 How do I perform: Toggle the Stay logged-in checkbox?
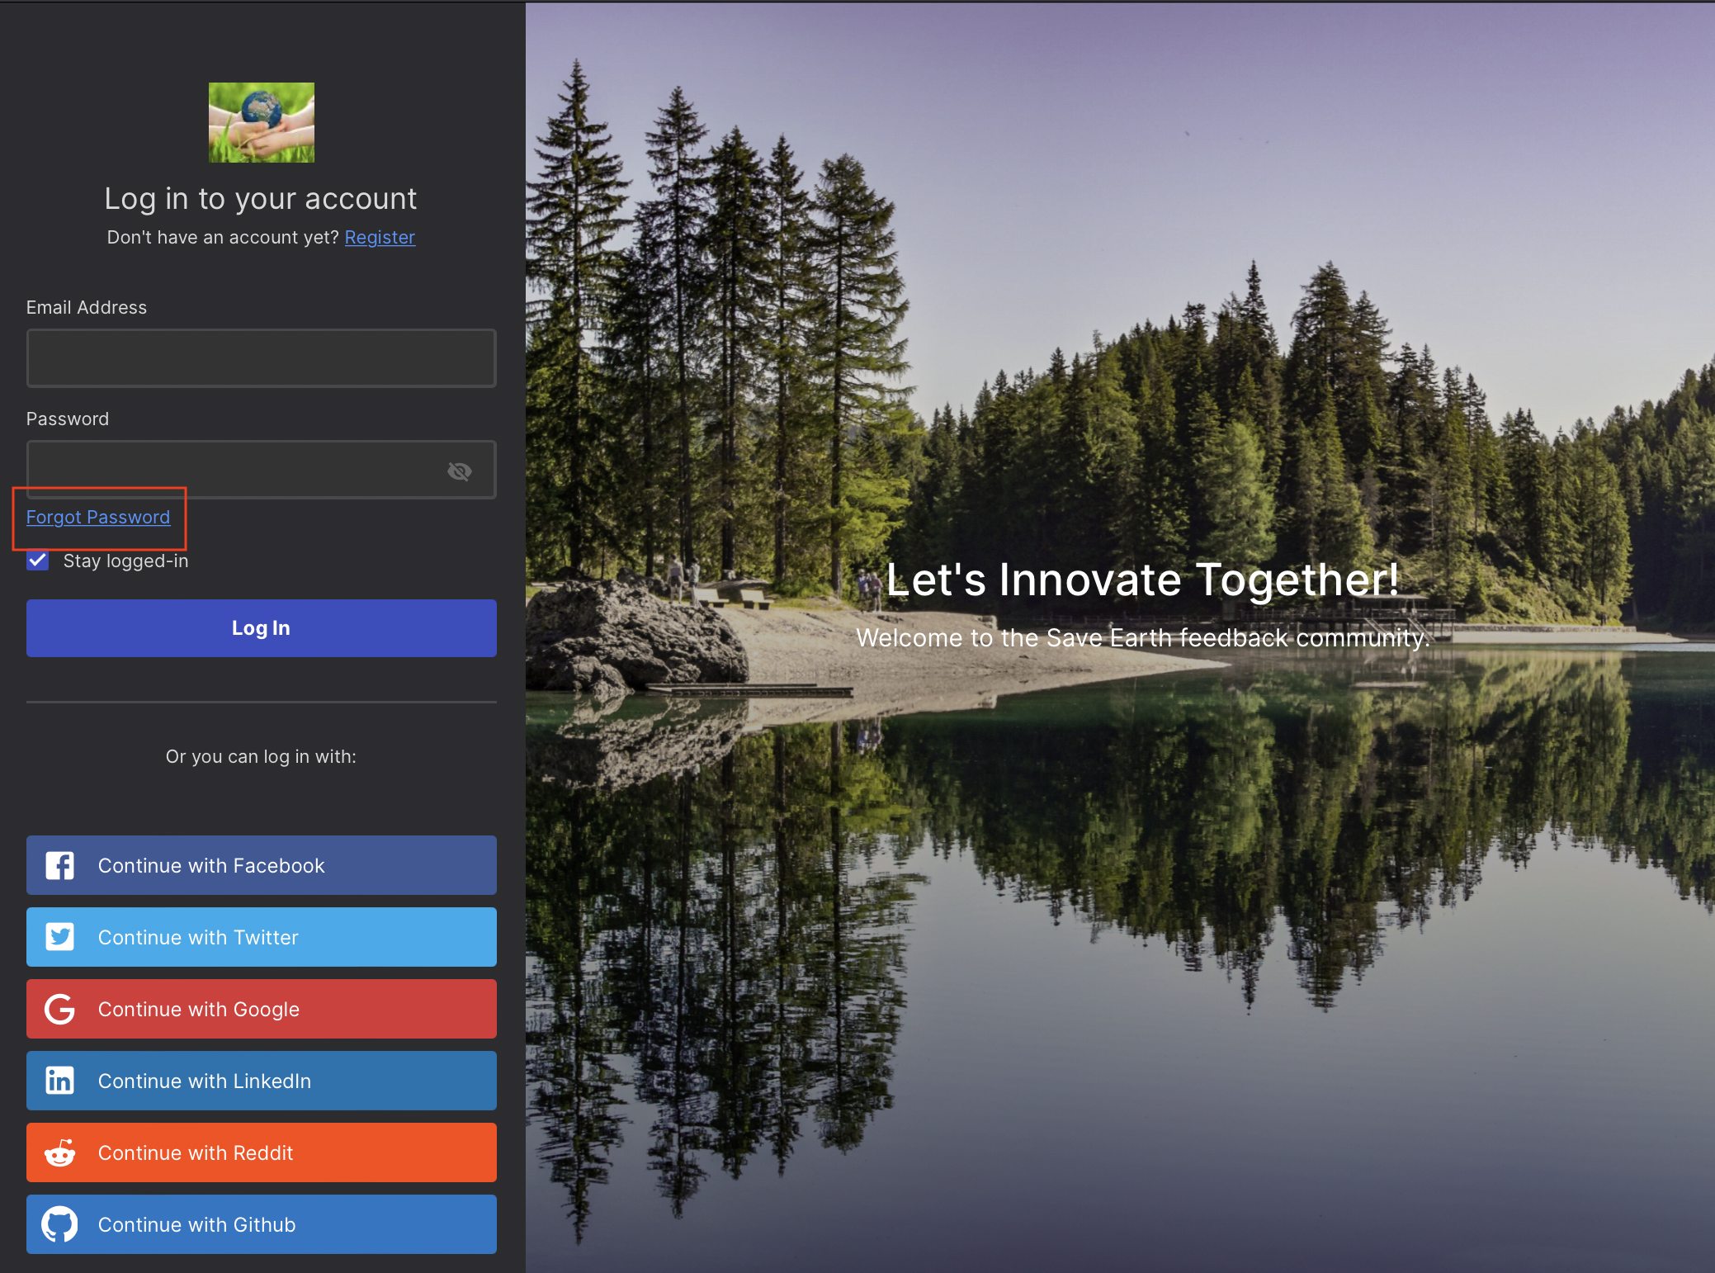click(x=37, y=561)
